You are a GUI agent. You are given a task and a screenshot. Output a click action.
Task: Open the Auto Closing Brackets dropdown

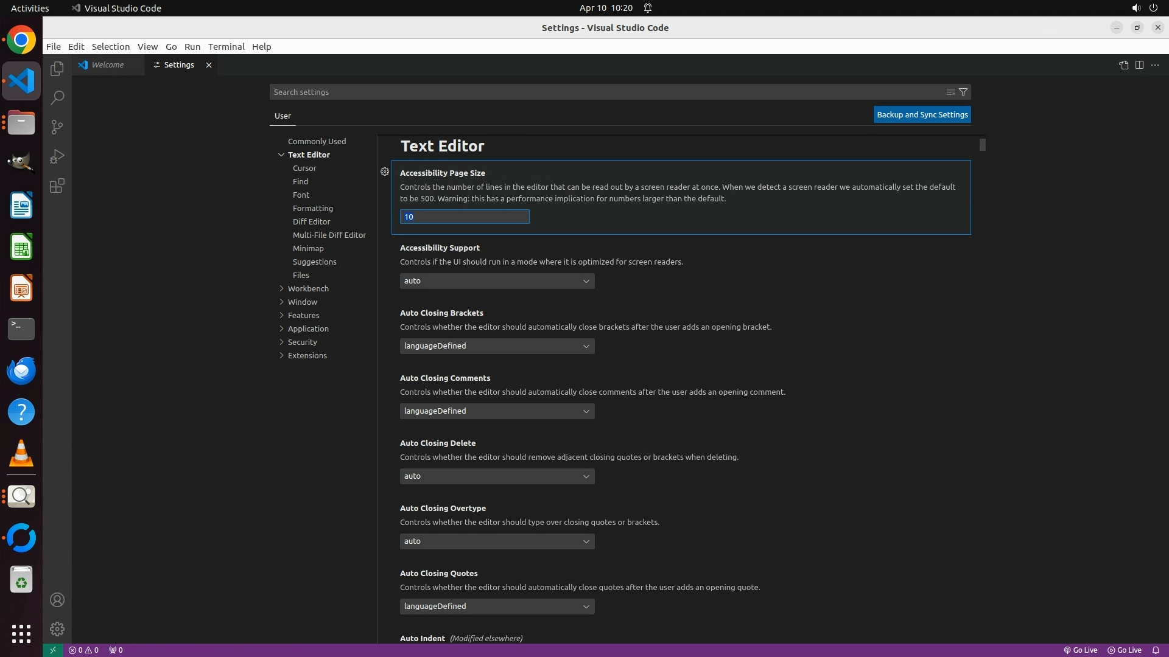click(497, 346)
